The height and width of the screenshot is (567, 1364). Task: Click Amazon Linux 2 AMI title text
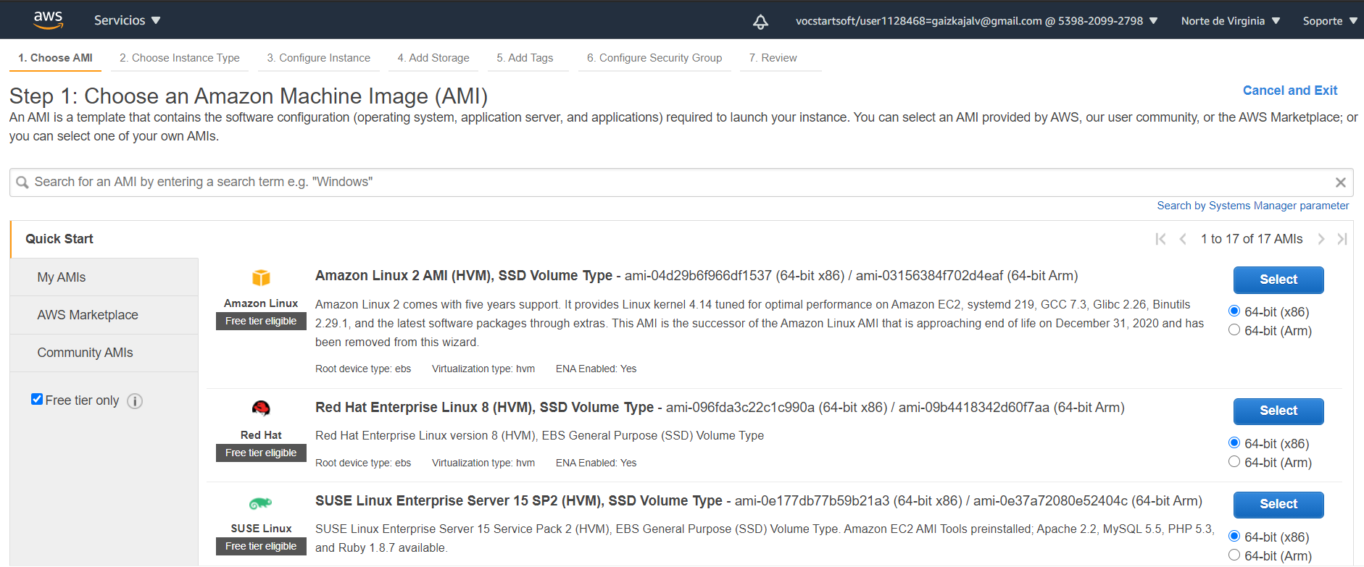[x=464, y=276]
